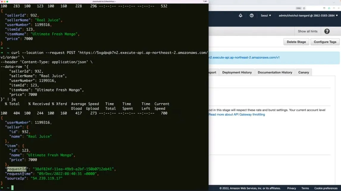341x191 pixels.
Task: Open the execute-api invoke URL link
Action: click(244, 58)
